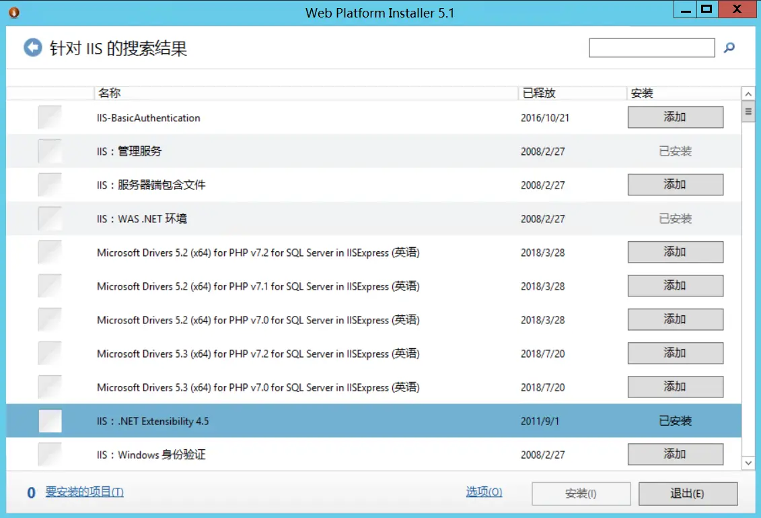The image size is (761, 518).
Task: Sort by the 安装 column header
Action: 684,93
